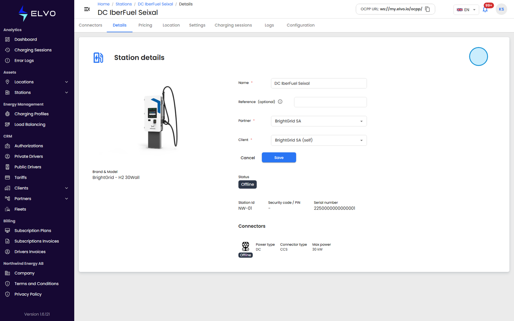This screenshot has width=514, height=321.
Task: Click the Dashboard sidebar icon
Action: (x=7, y=39)
